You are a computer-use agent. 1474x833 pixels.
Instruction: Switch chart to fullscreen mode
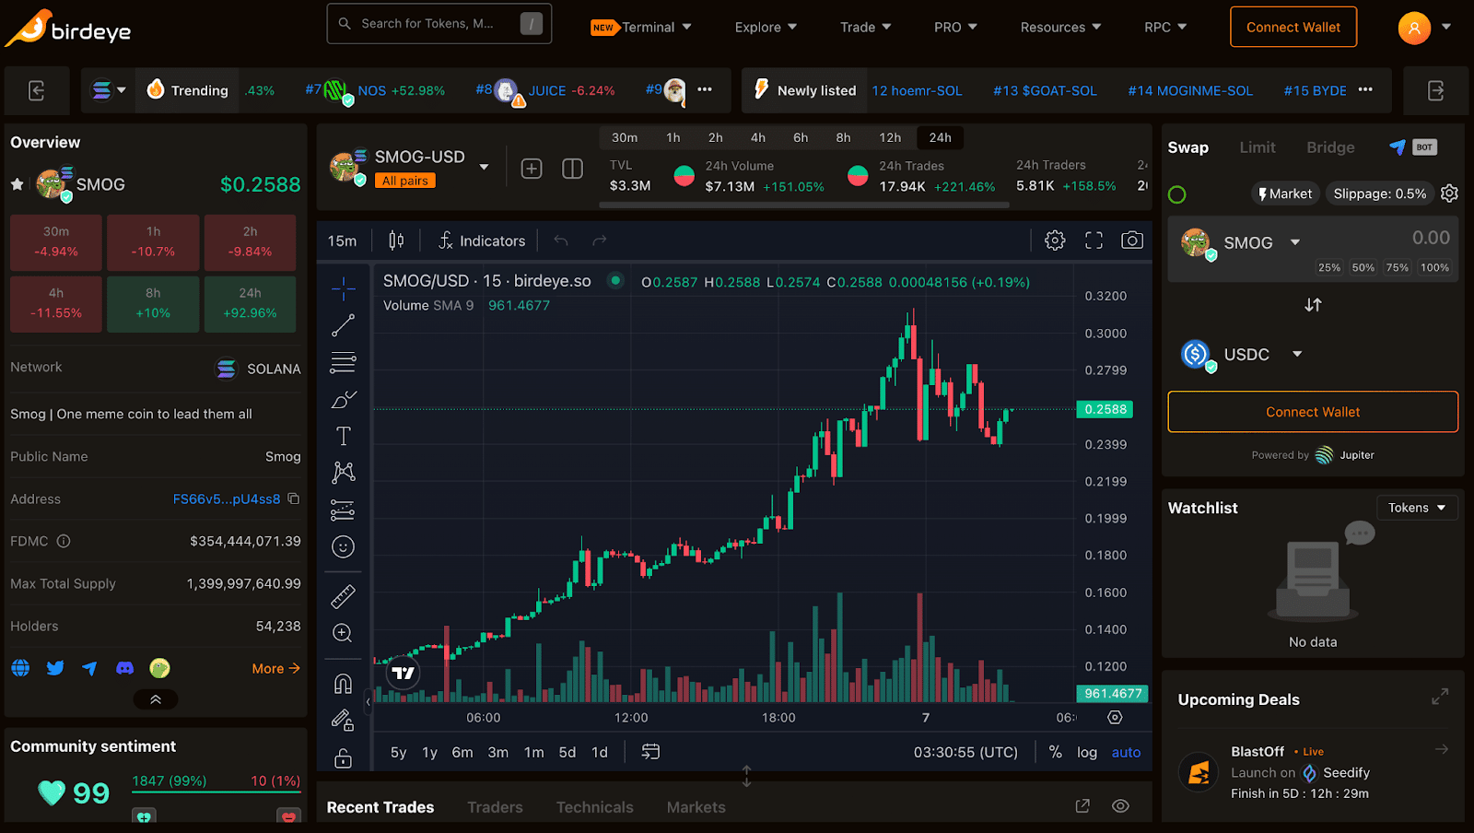click(1094, 241)
